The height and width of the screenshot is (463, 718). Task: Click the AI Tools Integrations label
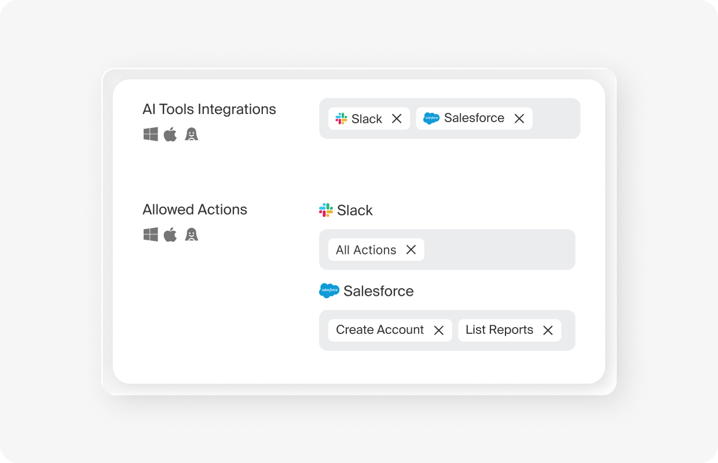[210, 109]
